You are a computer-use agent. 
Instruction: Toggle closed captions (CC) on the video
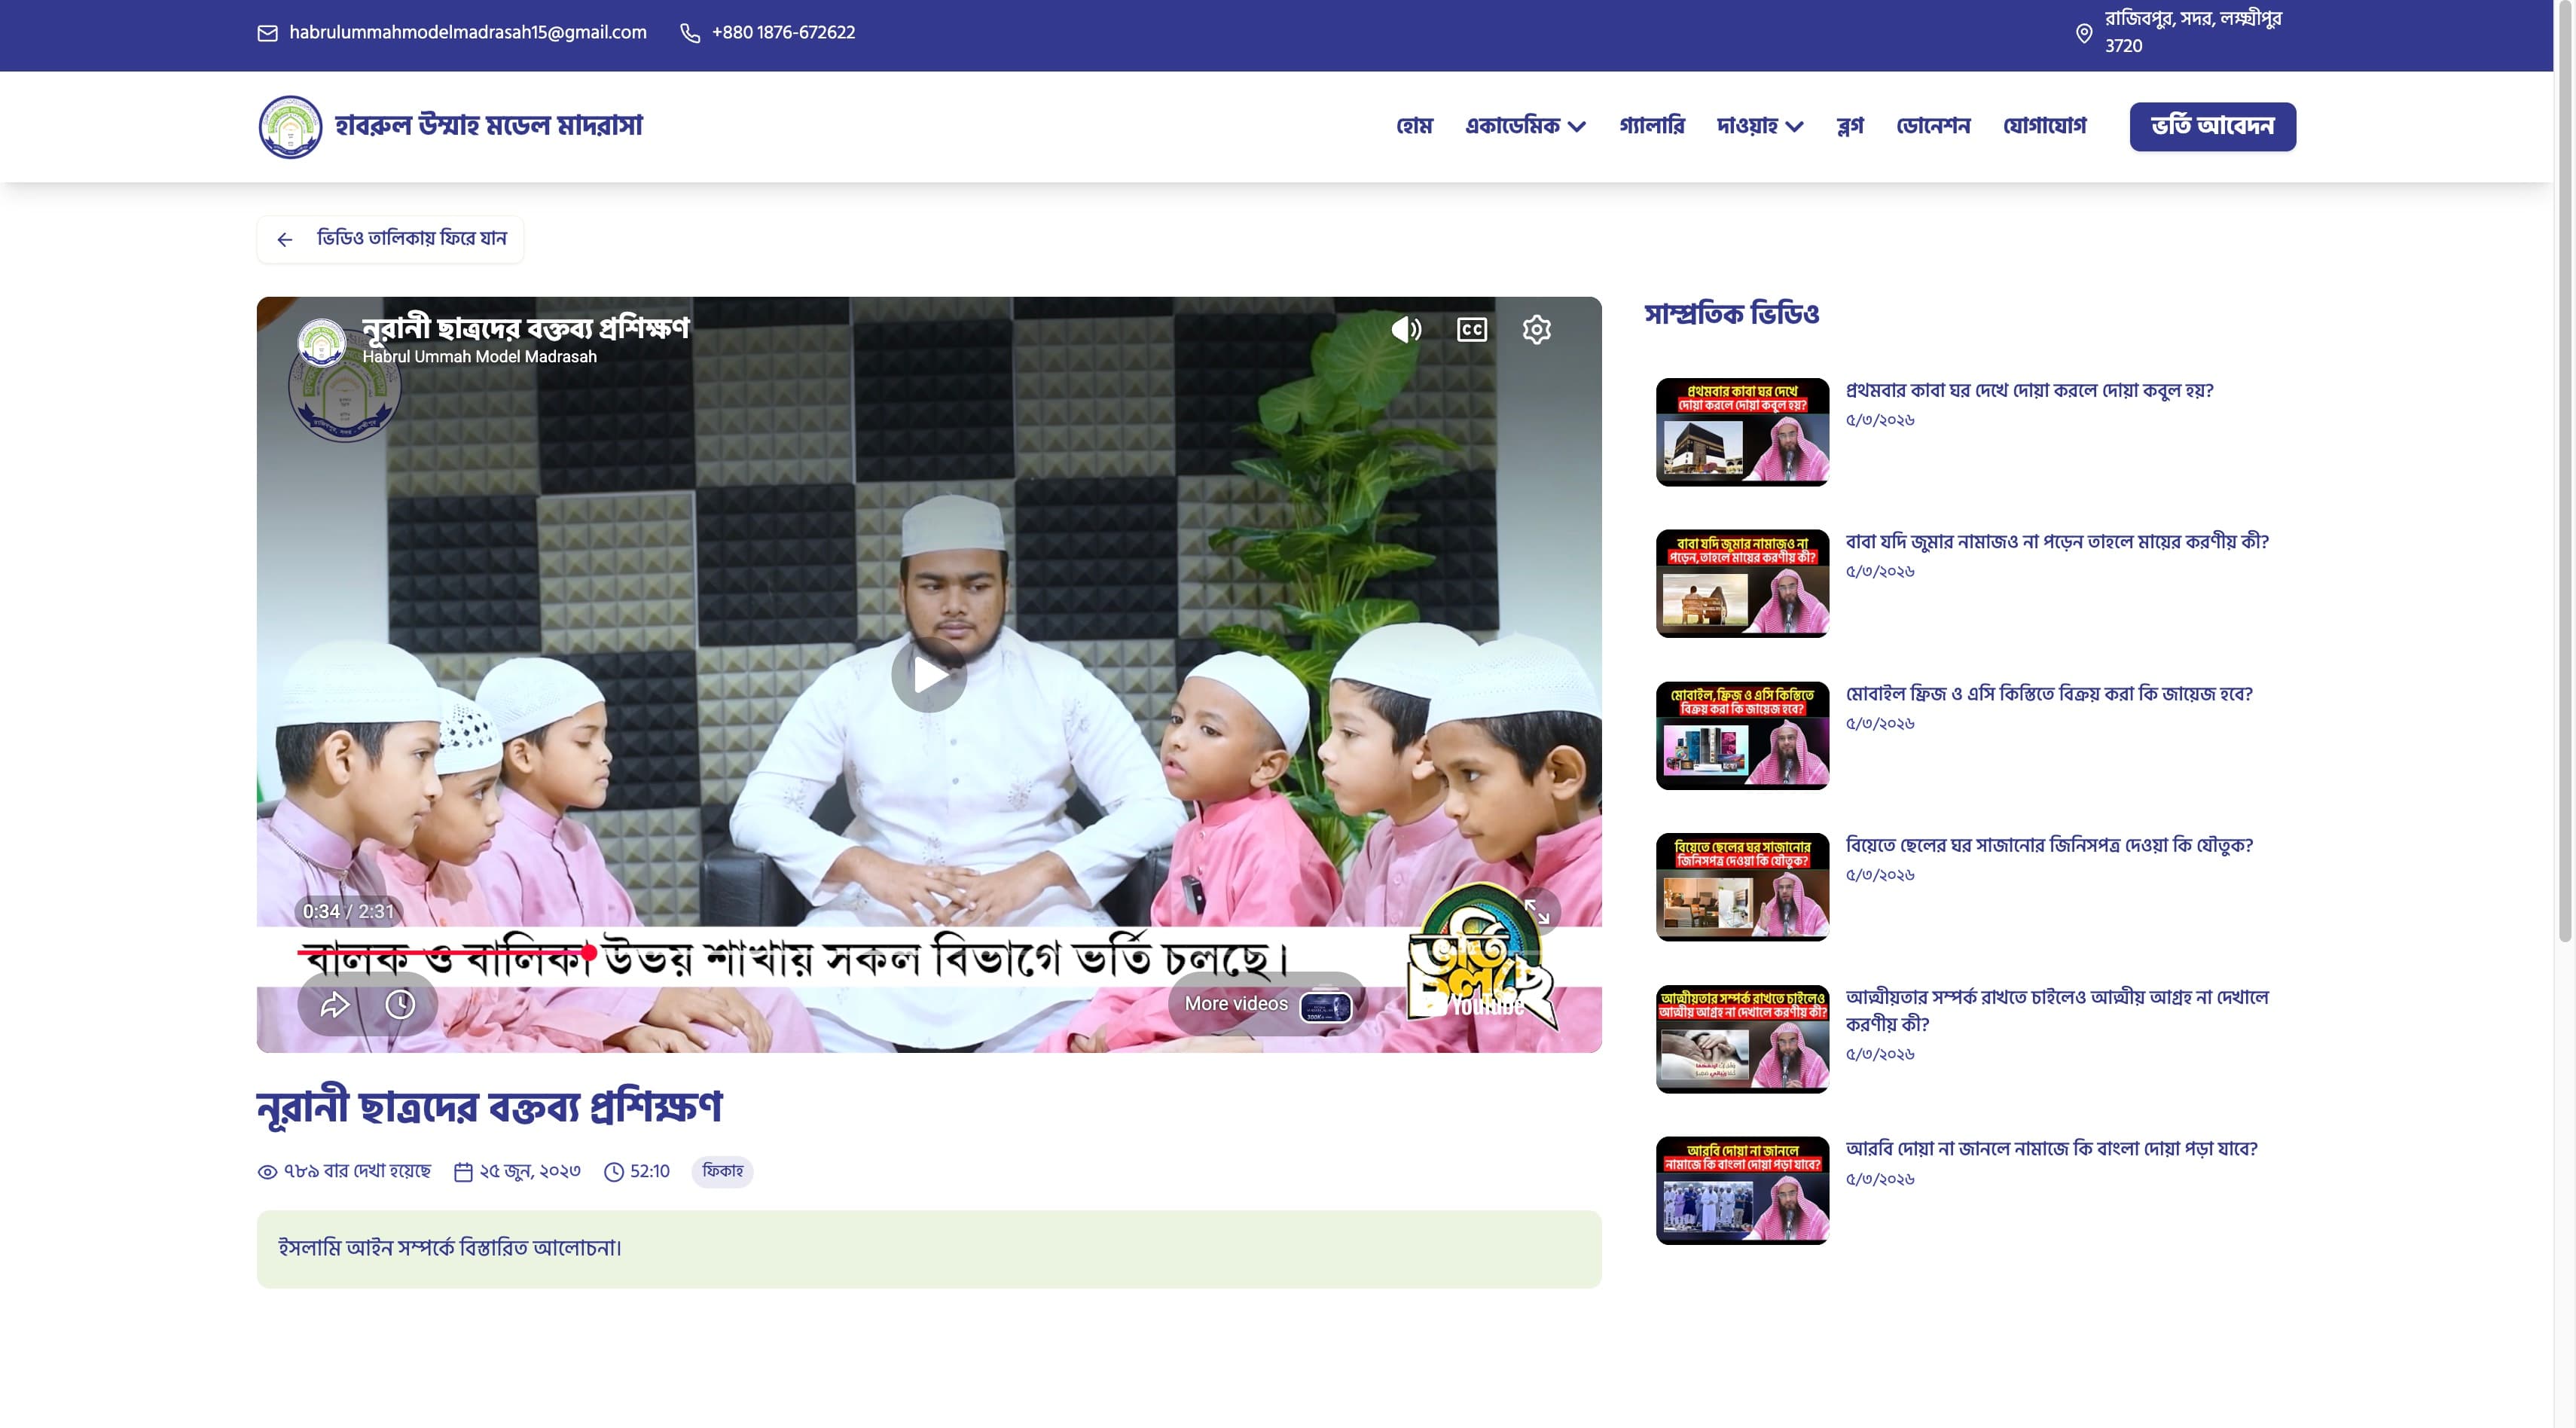(1472, 329)
